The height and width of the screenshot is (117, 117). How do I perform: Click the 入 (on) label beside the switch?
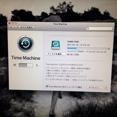(x=37, y=66)
